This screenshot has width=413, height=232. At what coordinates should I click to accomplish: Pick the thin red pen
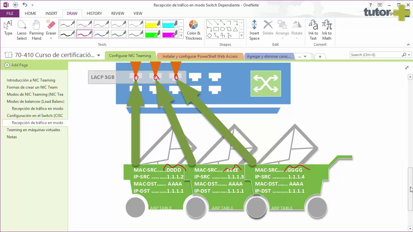tap(84, 24)
